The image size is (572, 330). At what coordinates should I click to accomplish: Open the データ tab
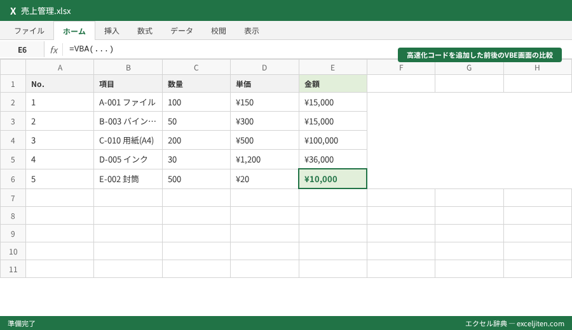182,31
